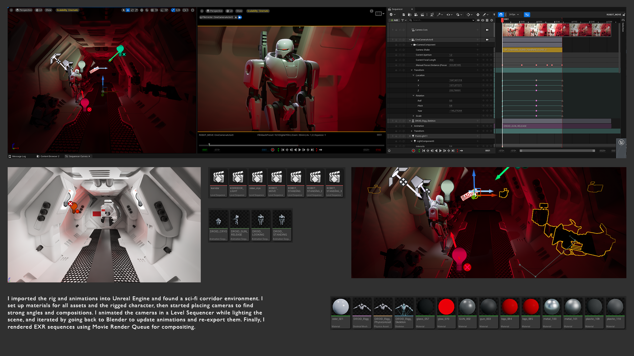Open sequencer settings gear beside search
Image resolution: width=634 pixels, height=356 pixels.
tap(492, 20)
